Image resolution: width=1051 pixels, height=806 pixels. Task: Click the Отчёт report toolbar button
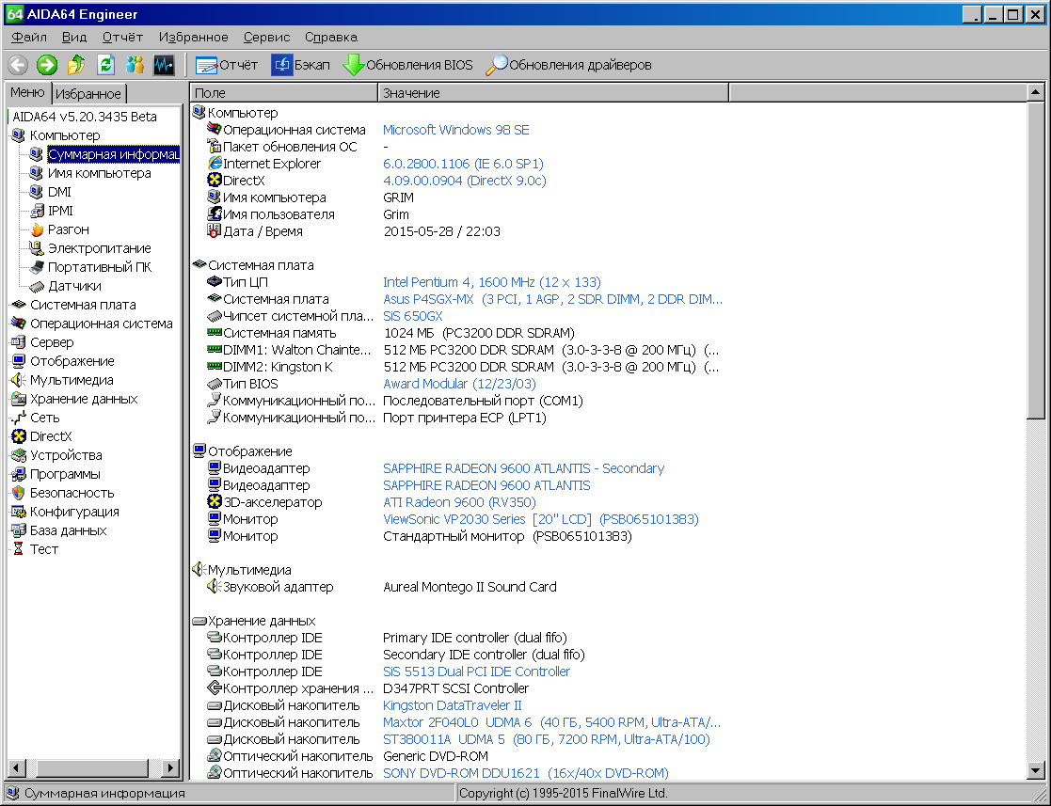[x=227, y=65]
